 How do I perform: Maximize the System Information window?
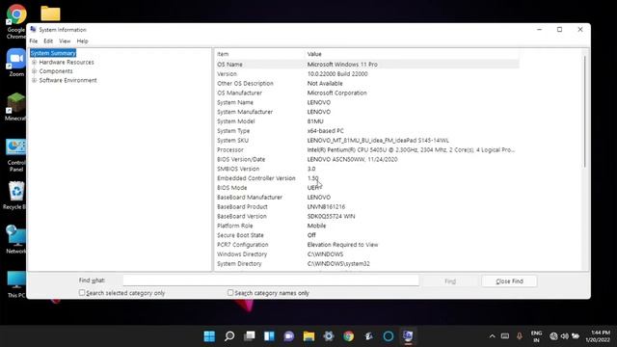559,30
